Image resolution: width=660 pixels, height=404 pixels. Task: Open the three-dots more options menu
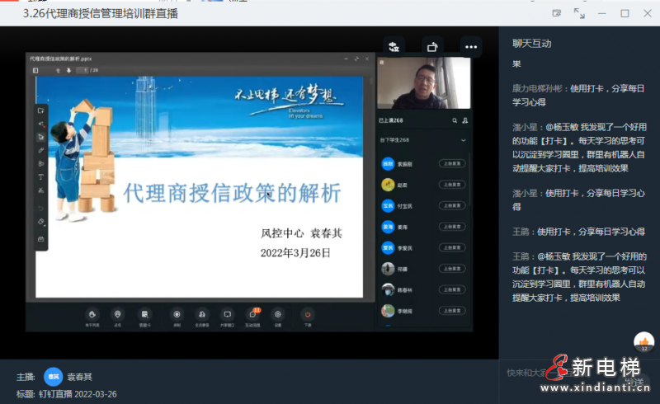tap(470, 47)
